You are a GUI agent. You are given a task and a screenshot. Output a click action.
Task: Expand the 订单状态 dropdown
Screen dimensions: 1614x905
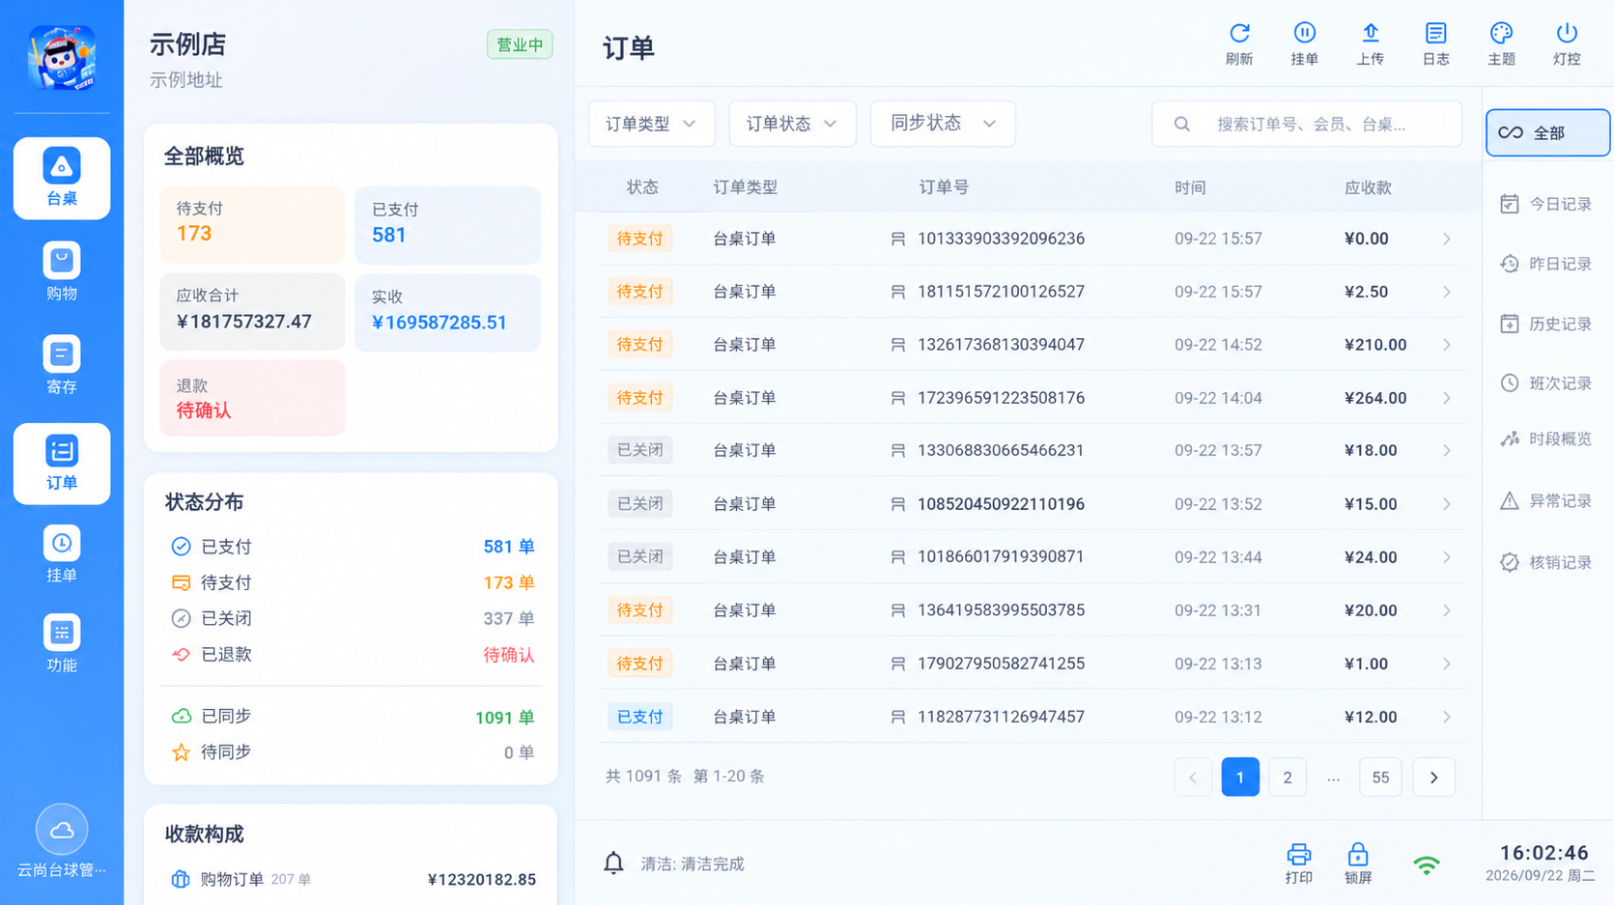[793, 124]
